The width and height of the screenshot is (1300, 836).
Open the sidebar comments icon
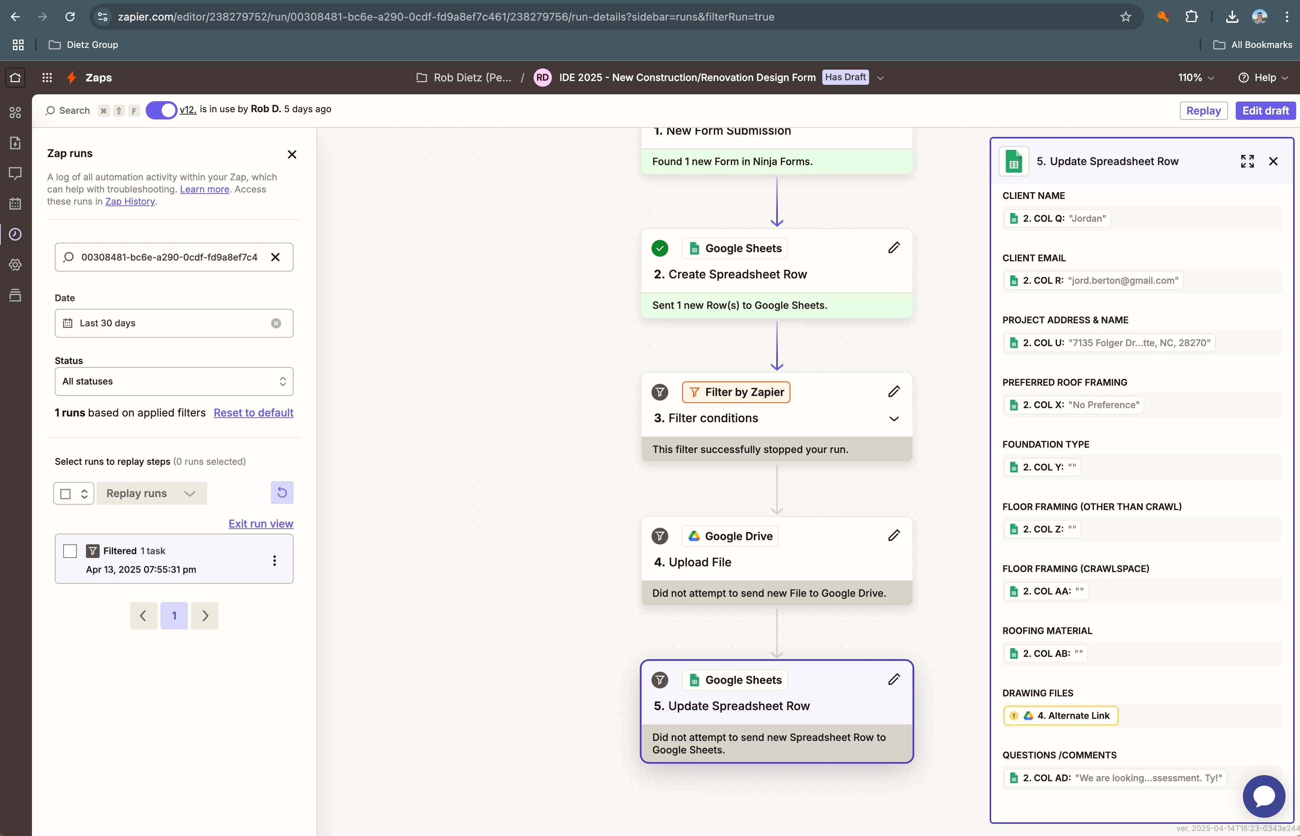15,173
